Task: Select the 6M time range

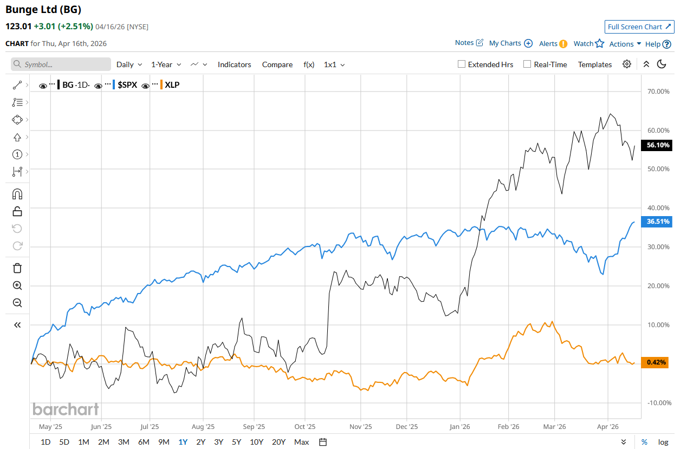Action: coord(144,442)
